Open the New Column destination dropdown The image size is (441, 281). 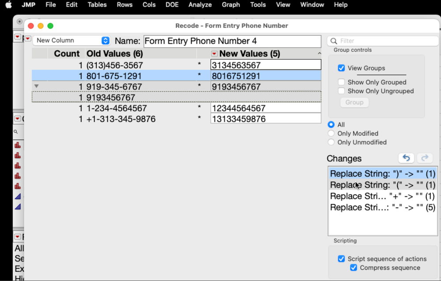(72, 41)
